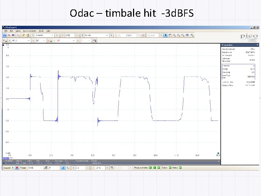The width and height of the screenshot is (261, 196).
Task: Click the Channel B options button
Action: [x=50, y=41]
